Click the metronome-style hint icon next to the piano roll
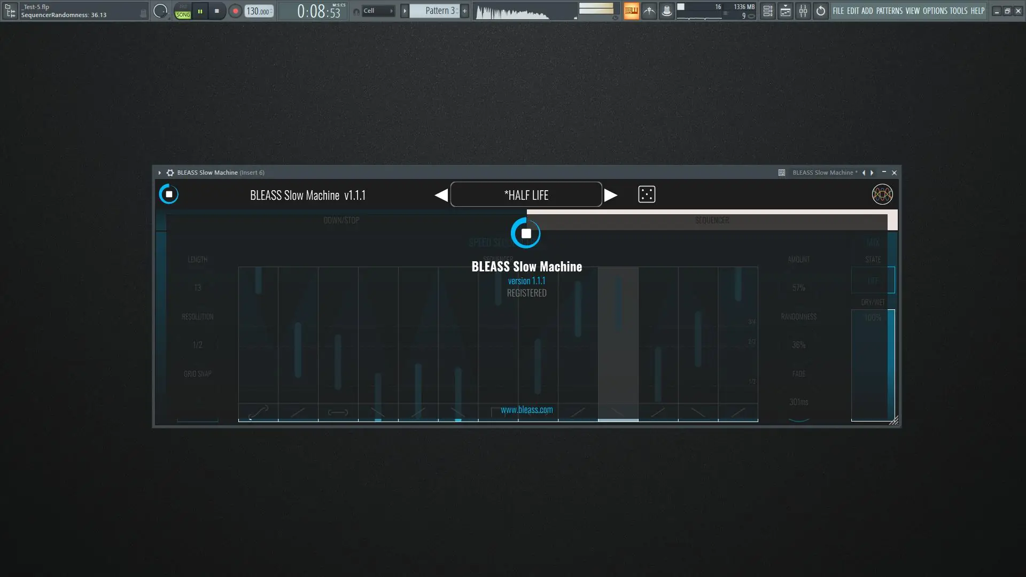This screenshot has width=1026, height=577. pos(649,11)
